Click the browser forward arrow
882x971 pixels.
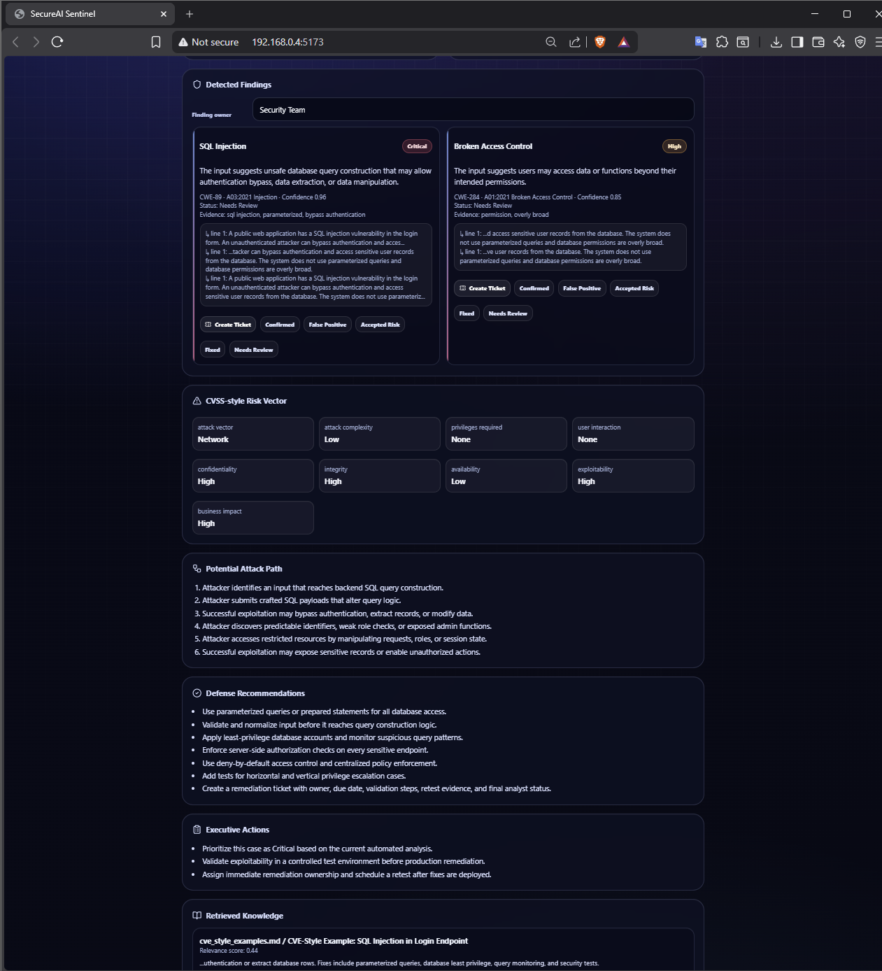pyautogui.click(x=36, y=42)
